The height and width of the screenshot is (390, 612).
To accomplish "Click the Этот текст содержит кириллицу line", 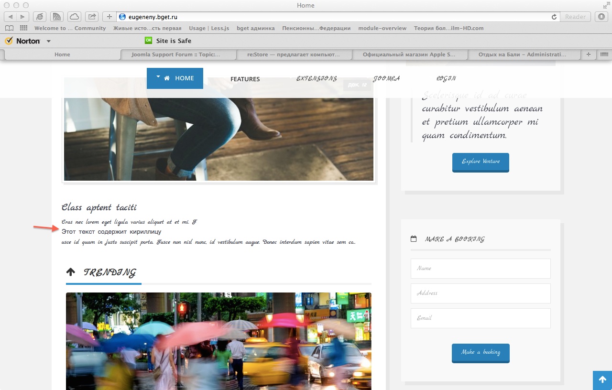I will (x=111, y=232).
